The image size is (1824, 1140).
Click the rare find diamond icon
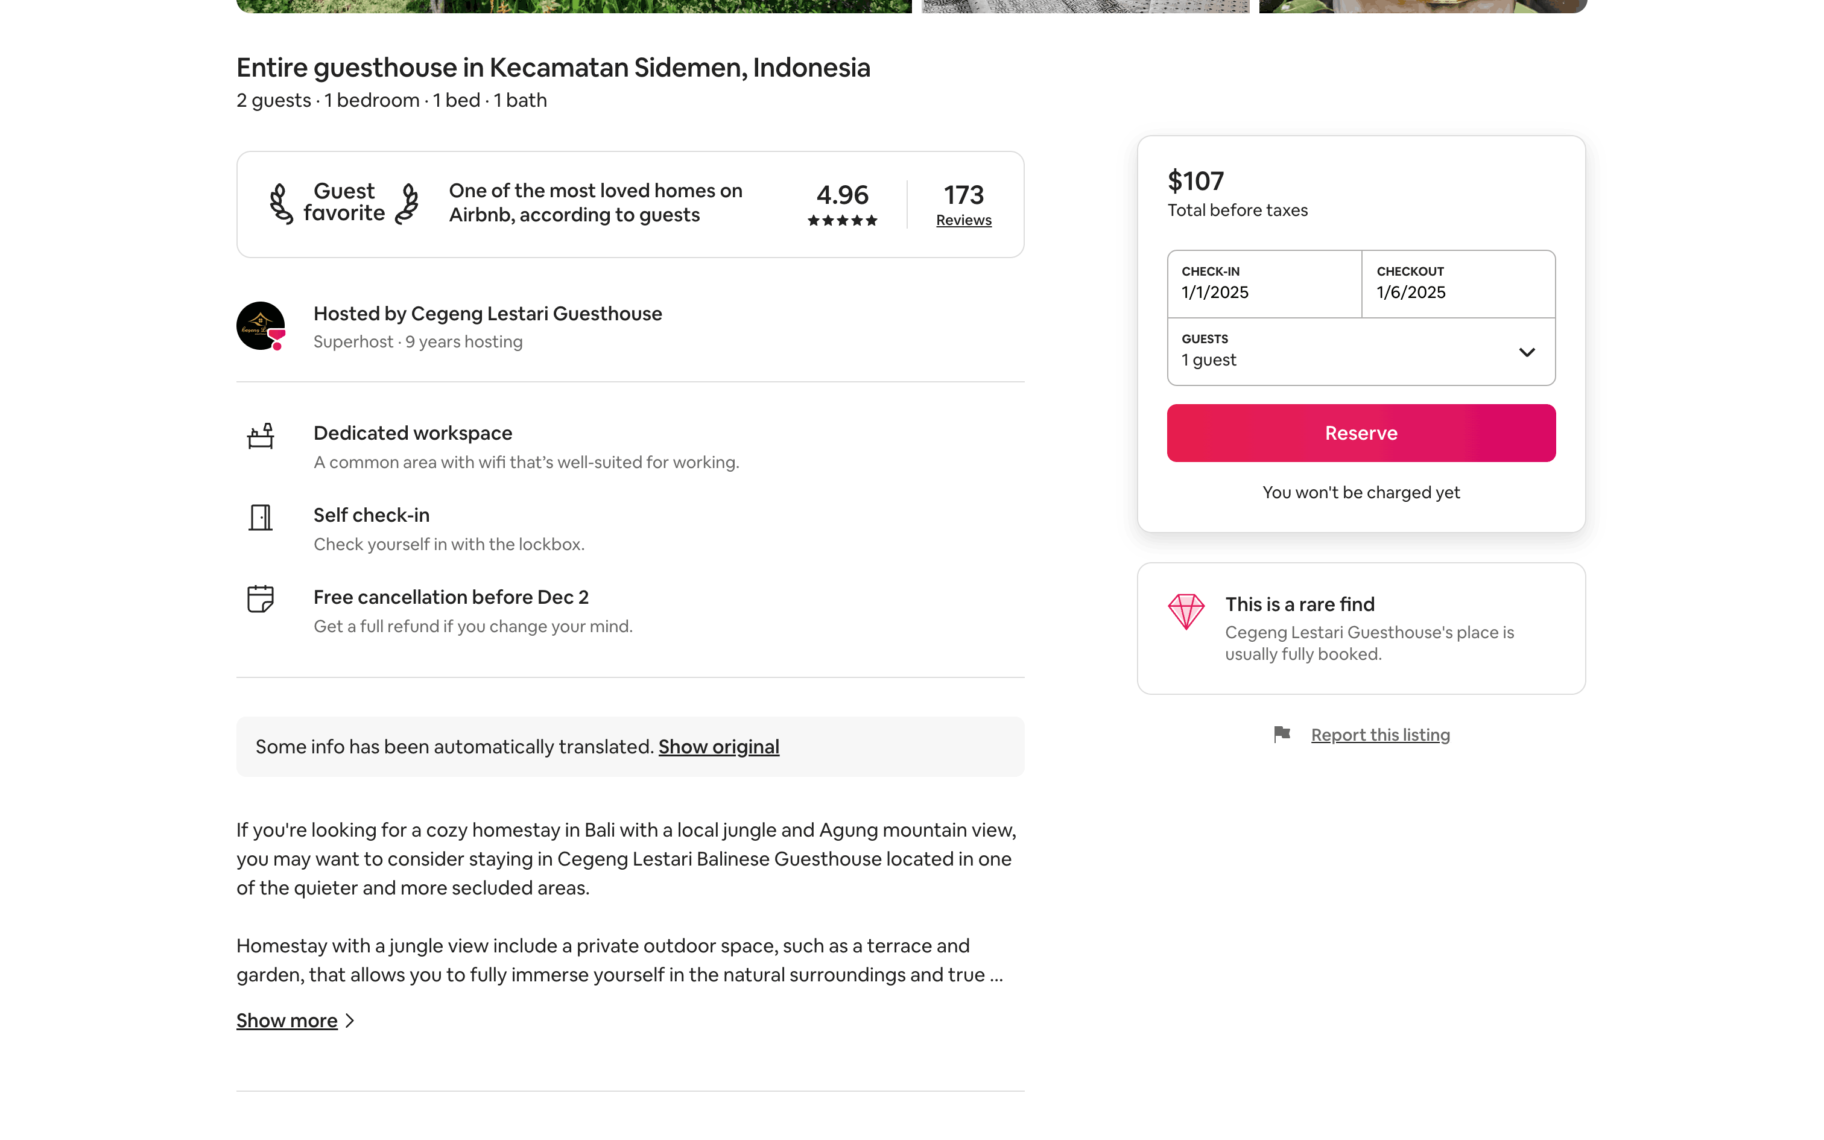point(1186,610)
